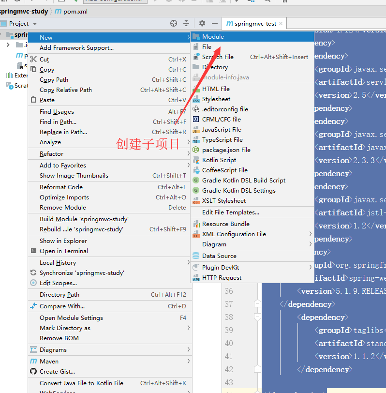Open Project panel settings gear

coord(202,24)
